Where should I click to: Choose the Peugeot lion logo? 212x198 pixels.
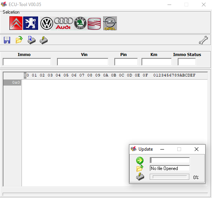[x=31, y=23]
